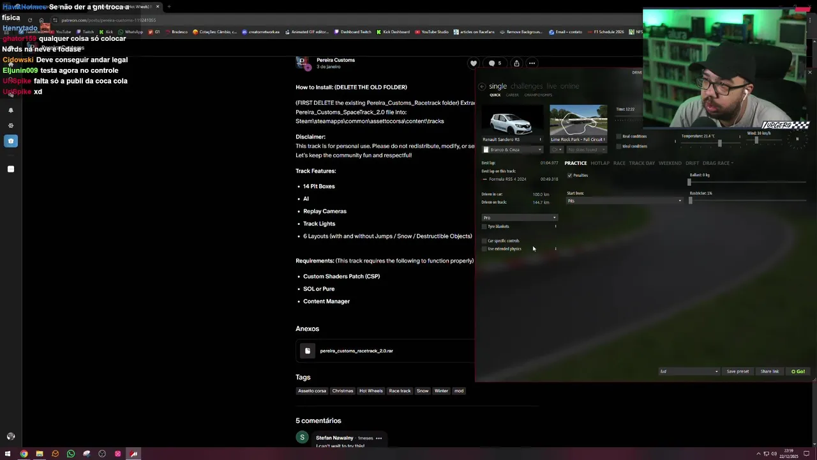
Task: Open the online section
Action: pos(569,86)
